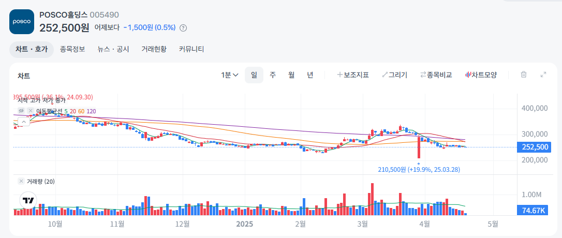The image size is (562, 238).
Task: Click the stock code 005490
Action: (x=105, y=14)
